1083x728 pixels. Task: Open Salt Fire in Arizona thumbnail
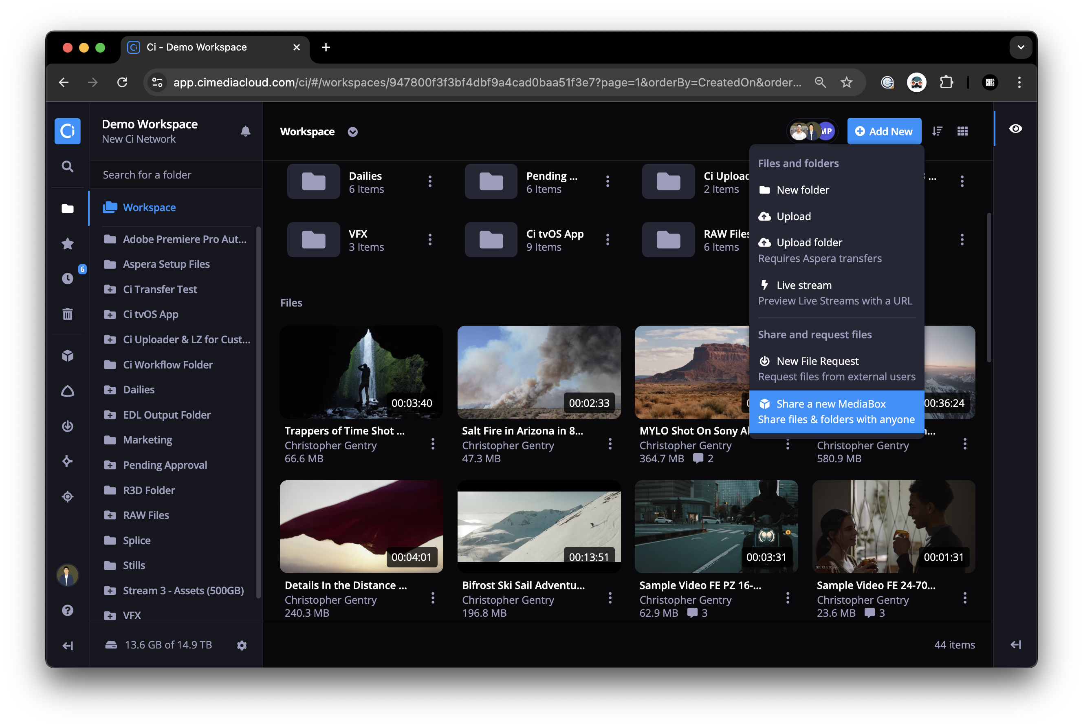click(539, 372)
